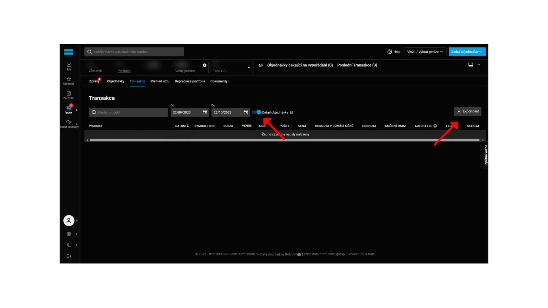Click the horizontal table scrollbar

pos(285,140)
